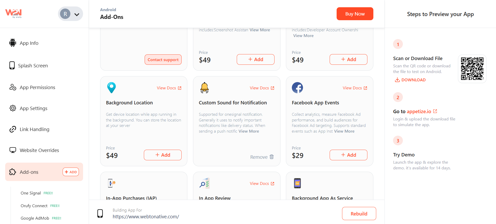The width and height of the screenshot is (496, 224).
Task: Download the Android test file
Action: point(410,80)
